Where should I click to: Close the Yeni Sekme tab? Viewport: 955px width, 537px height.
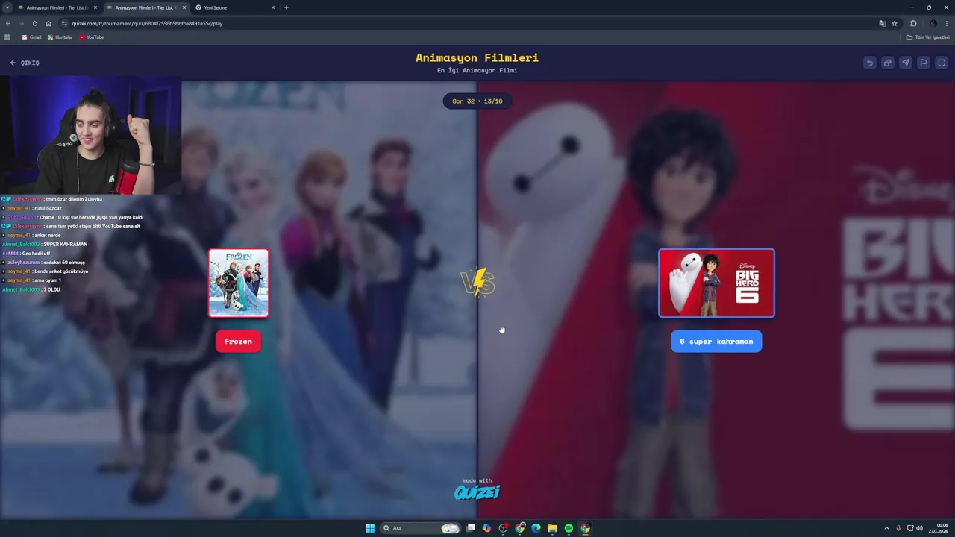[273, 7]
